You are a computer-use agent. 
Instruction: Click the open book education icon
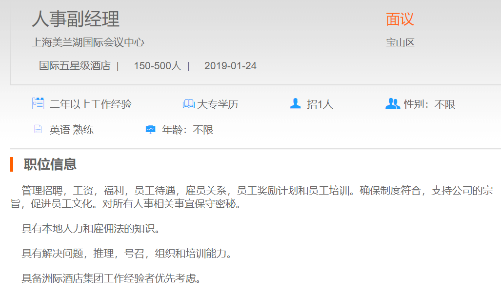(188, 104)
